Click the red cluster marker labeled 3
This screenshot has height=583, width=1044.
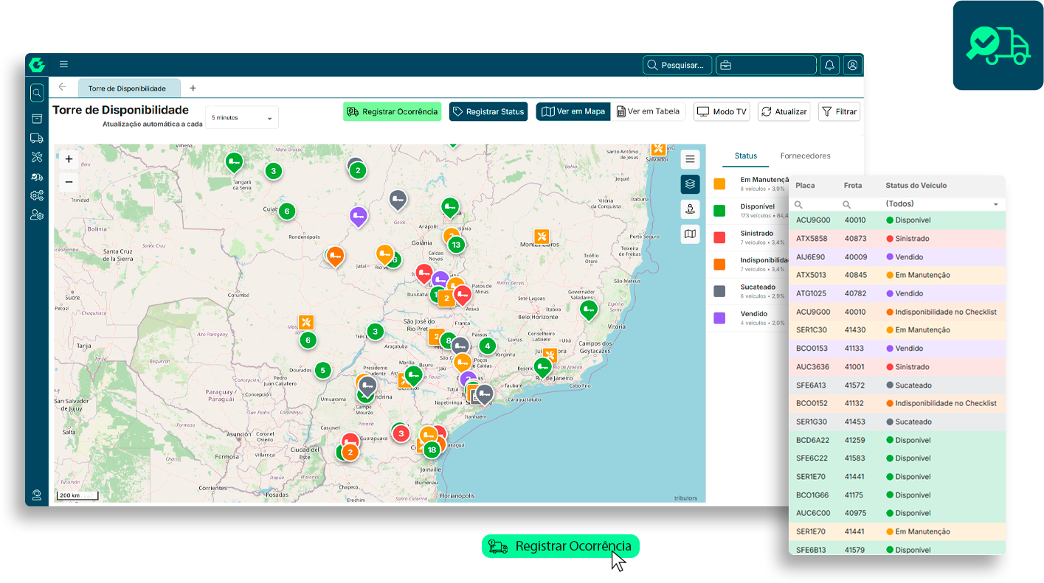tap(401, 433)
